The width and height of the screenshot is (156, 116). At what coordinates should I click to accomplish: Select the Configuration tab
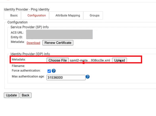37,15
